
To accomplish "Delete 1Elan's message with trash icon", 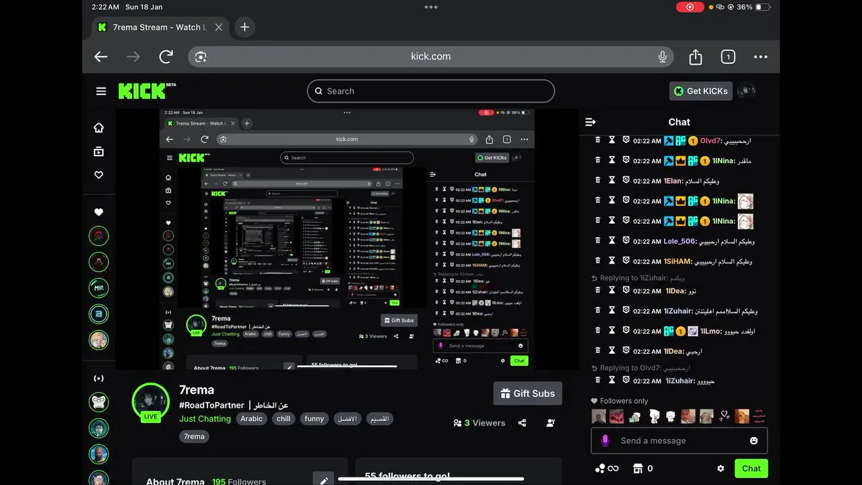I will [597, 181].
